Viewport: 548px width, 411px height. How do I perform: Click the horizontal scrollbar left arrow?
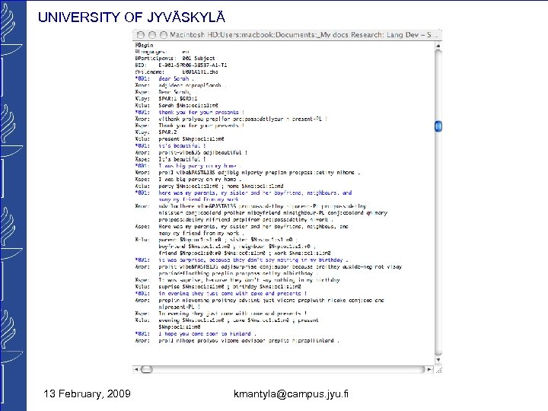click(136, 369)
